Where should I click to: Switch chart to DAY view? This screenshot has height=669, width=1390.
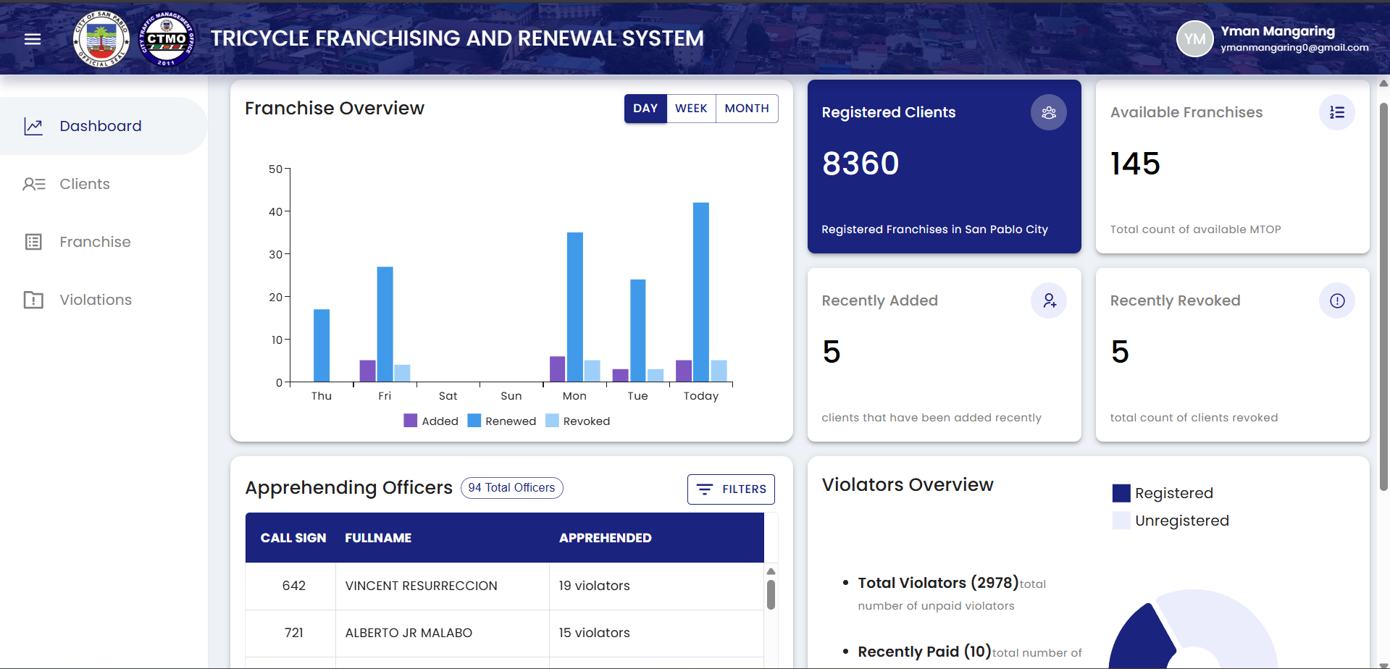point(645,109)
